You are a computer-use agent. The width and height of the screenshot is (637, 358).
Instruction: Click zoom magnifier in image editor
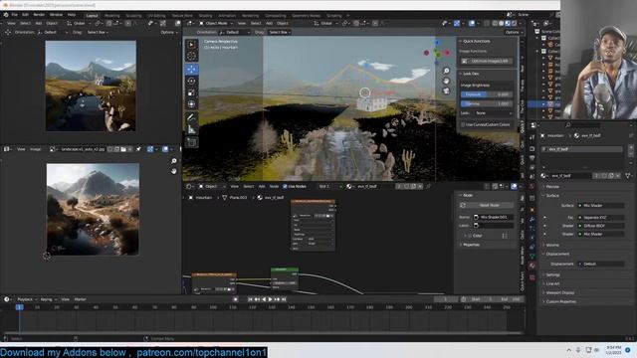pyautogui.click(x=174, y=161)
